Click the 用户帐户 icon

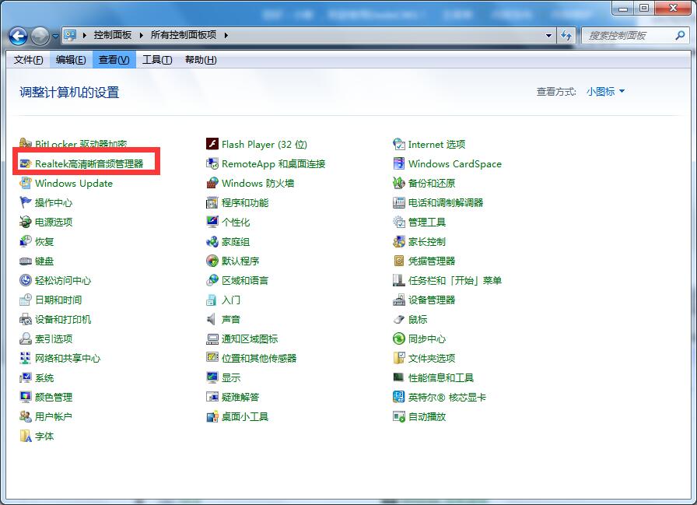26,416
